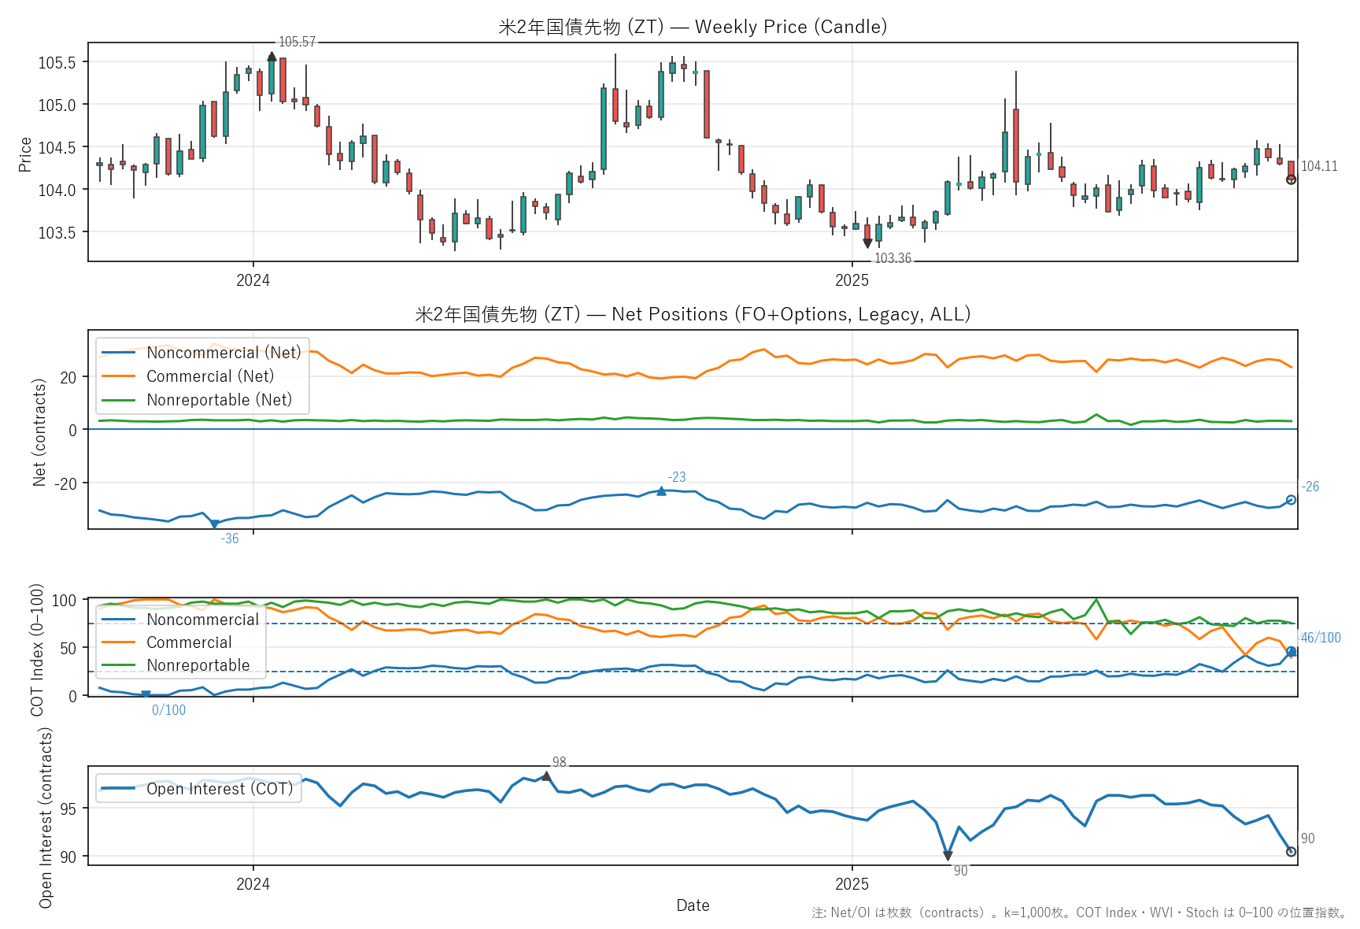This screenshot has height=929, width=1360.
Task: Click the 2025 axis label under price chart
Action: [x=852, y=280]
